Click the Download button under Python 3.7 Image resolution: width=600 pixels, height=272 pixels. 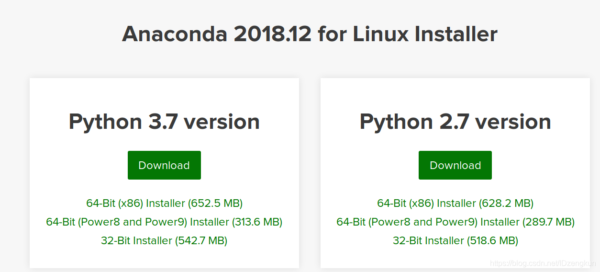point(164,165)
